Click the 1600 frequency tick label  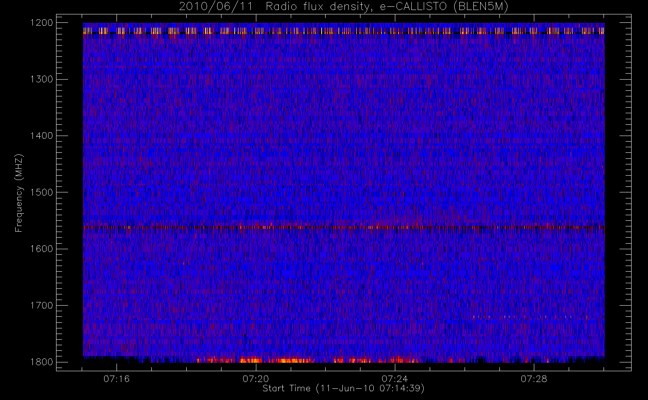pyautogui.click(x=42, y=249)
